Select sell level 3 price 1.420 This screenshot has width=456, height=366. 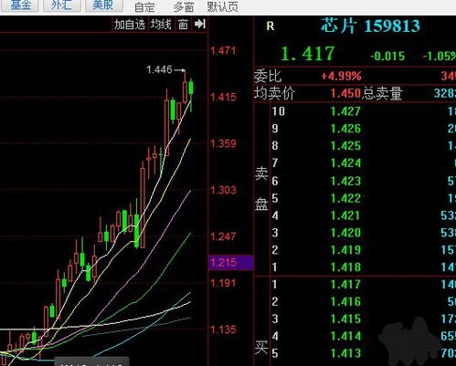click(345, 233)
